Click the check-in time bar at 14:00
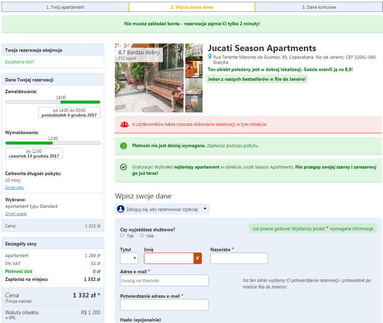 [53, 102]
